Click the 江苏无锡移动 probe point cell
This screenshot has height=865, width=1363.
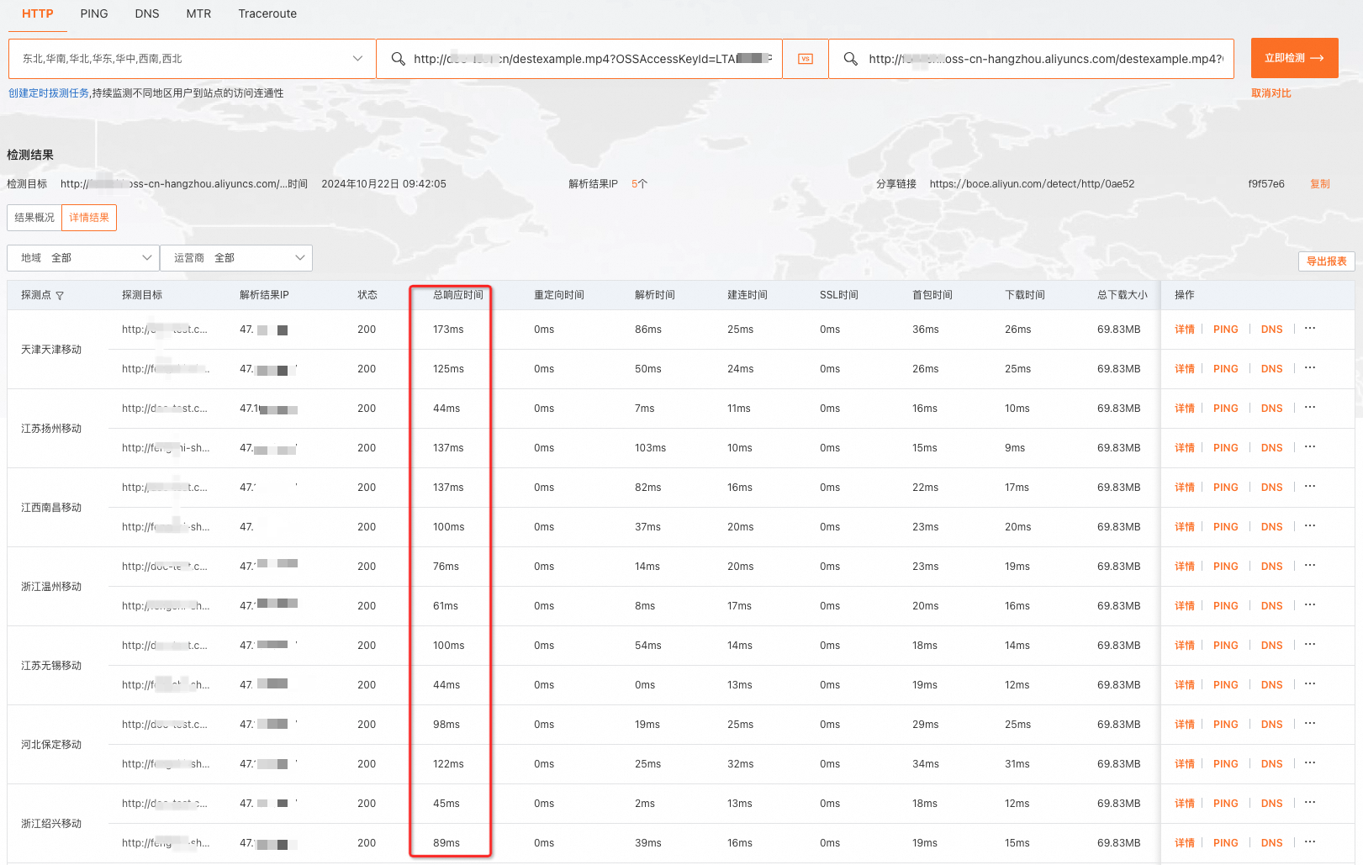point(51,666)
